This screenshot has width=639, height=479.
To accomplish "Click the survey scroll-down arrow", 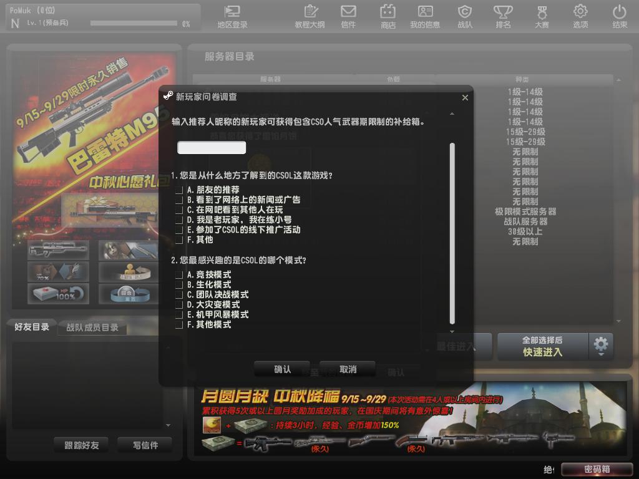I will (x=452, y=332).
